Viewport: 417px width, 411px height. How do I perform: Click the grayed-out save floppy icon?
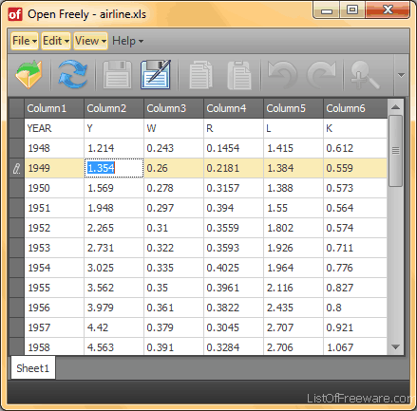[x=117, y=75]
